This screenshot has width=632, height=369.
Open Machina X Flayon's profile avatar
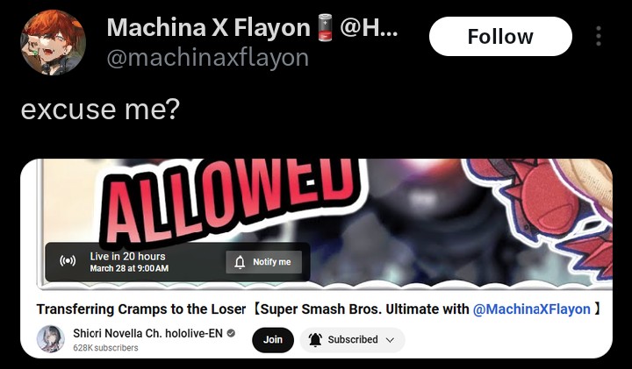(x=54, y=43)
